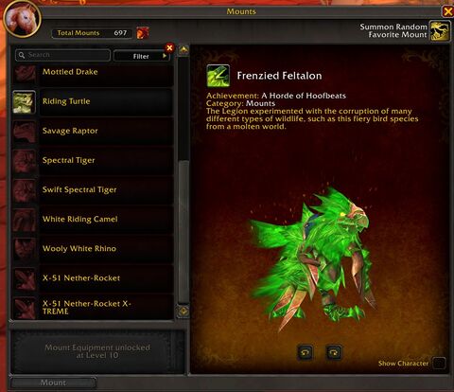The width and height of the screenshot is (454, 392).
Task: Open the Filter dropdown menu
Action: coord(142,56)
